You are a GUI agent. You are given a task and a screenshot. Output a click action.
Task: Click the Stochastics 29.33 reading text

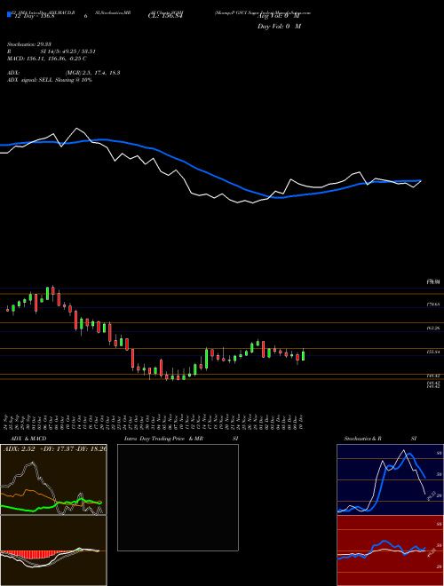tap(29, 44)
